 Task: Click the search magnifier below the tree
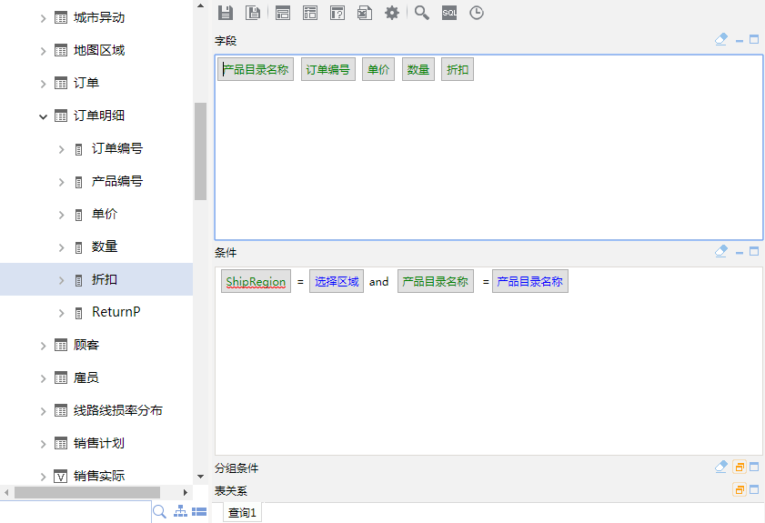click(159, 512)
